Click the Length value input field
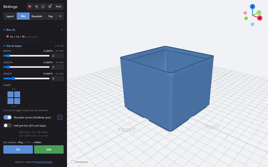The width and height of the screenshot is (268, 167). tap(57, 67)
